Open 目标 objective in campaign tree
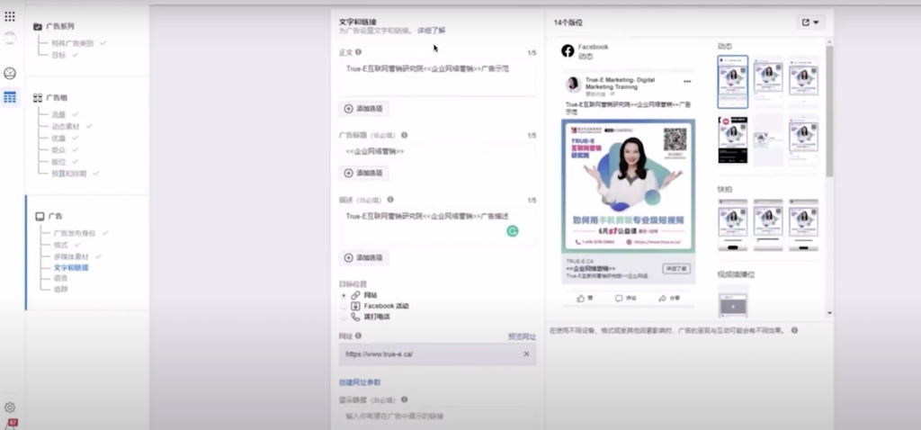Screen dimensions: 921x430 [x=58, y=55]
